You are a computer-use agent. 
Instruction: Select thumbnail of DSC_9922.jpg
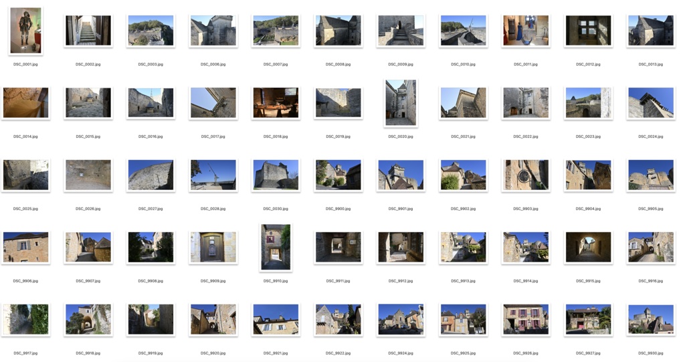pos(338,319)
